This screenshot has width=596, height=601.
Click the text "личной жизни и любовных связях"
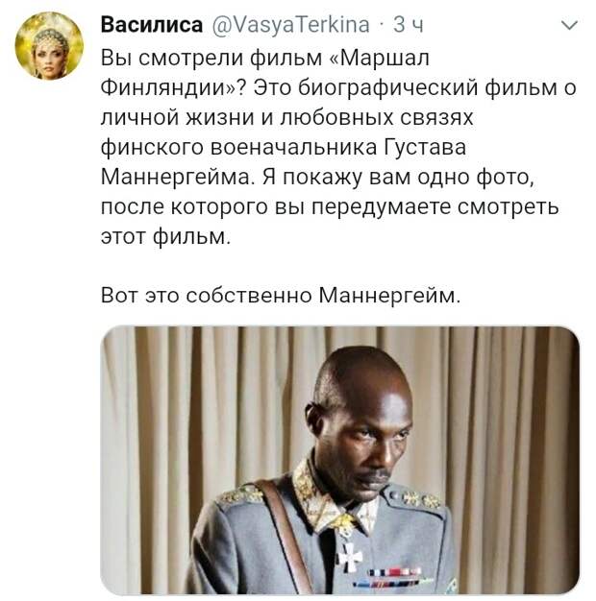[287, 117]
